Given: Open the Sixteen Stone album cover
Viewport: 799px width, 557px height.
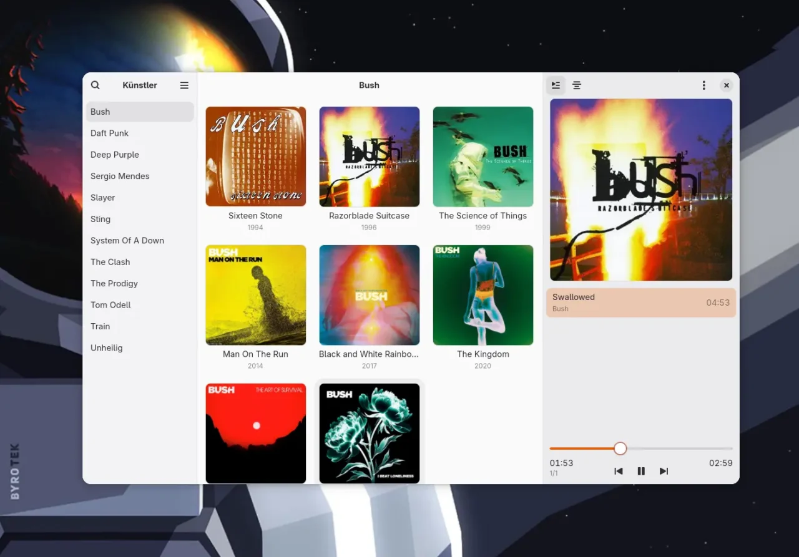Looking at the screenshot, I should click(256, 157).
